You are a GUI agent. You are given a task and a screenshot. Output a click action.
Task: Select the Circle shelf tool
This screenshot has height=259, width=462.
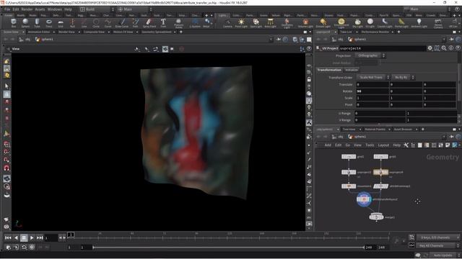(x=96, y=22)
